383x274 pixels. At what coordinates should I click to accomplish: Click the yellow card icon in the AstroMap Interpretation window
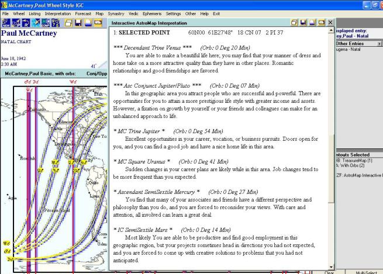(322, 22)
